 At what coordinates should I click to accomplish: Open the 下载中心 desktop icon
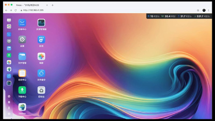point(22,90)
